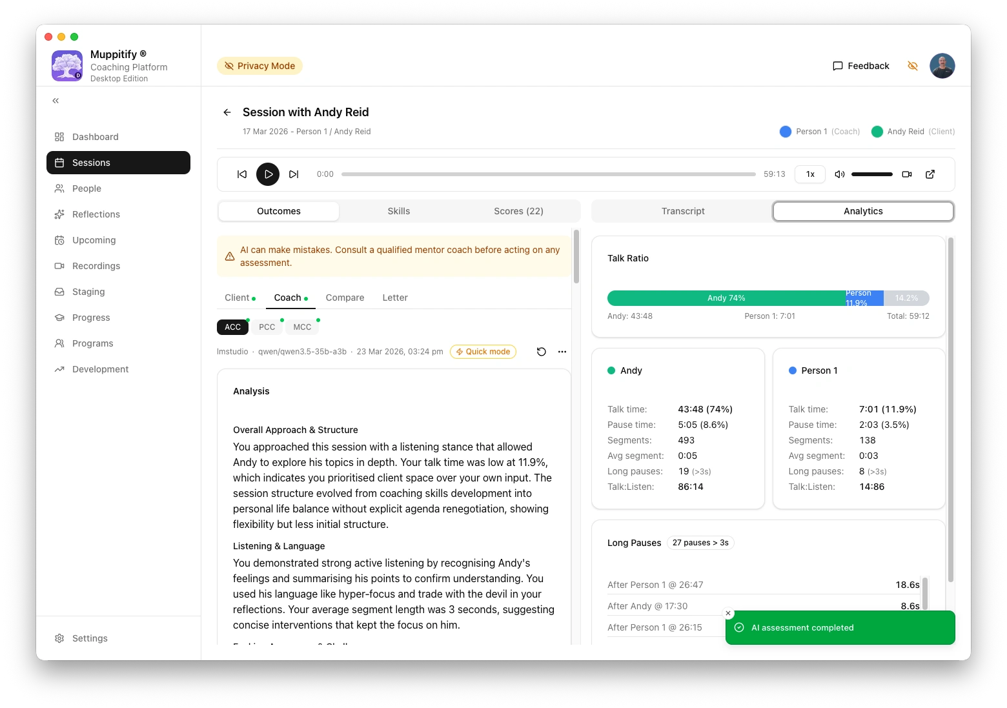This screenshot has width=1007, height=708.
Task: Click the Feedback button
Action: (x=861, y=66)
